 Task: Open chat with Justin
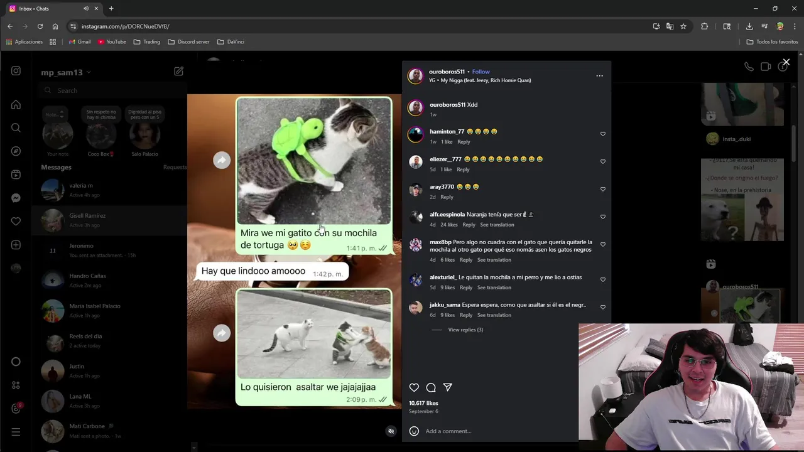[x=109, y=370]
